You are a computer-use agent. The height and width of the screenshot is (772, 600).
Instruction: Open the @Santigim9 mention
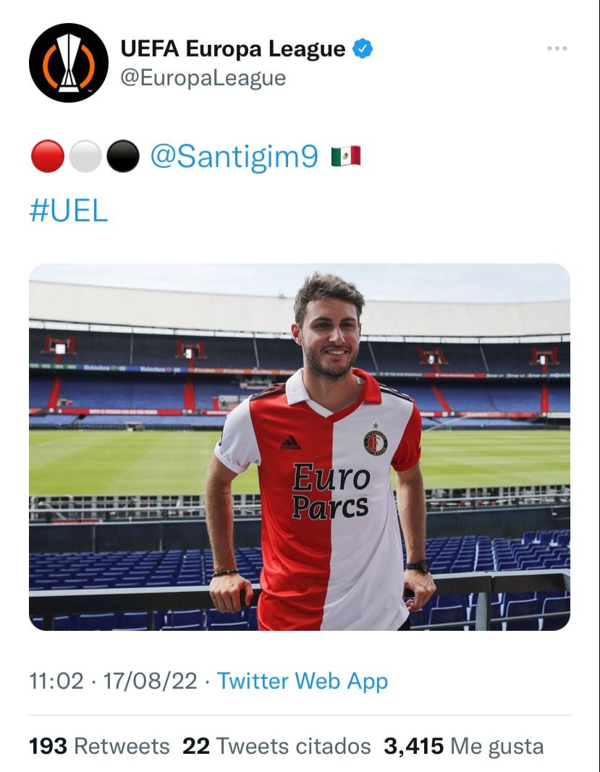pyautogui.click(x=234, y=156)
